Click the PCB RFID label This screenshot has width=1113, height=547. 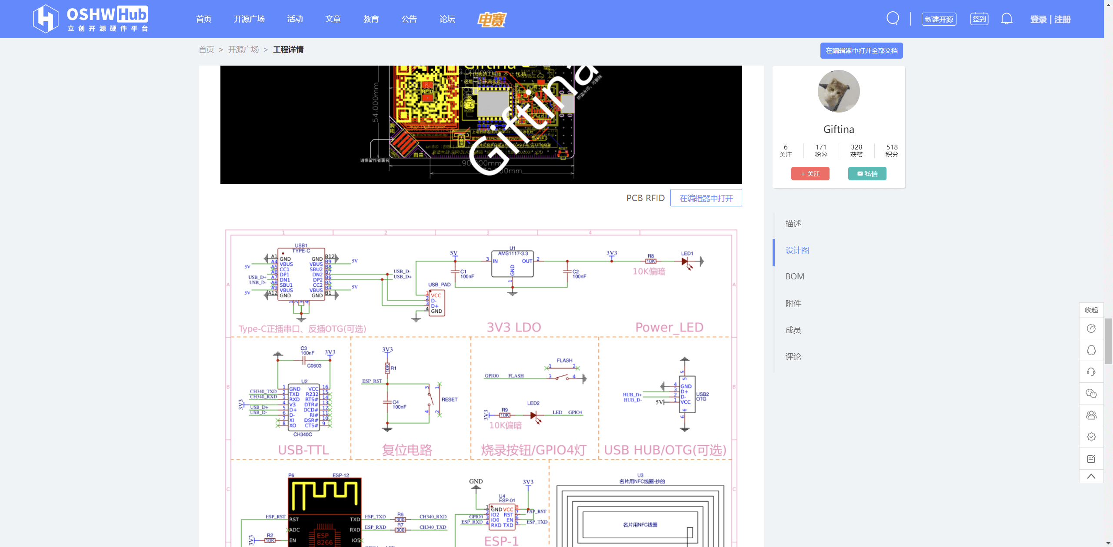click(x=645, y=198)
